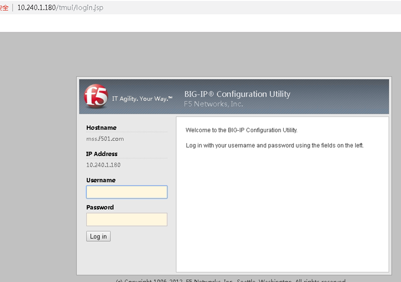Click the Log in with your username instructions
The height and width of the screenshot is (282, 401).
(x=274, y=145)
